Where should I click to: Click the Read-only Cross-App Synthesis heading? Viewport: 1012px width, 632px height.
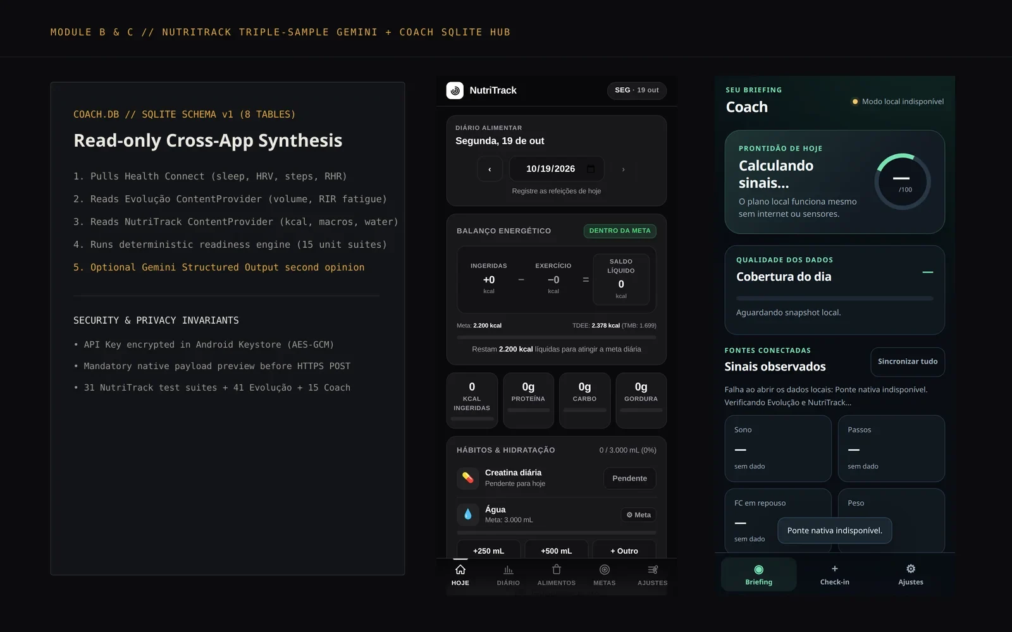pos(208,140)
